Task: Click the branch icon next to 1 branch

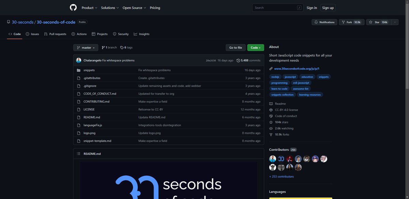Action: coord(103,47)
